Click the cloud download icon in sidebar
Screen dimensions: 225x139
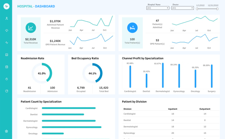coord(7,31)
